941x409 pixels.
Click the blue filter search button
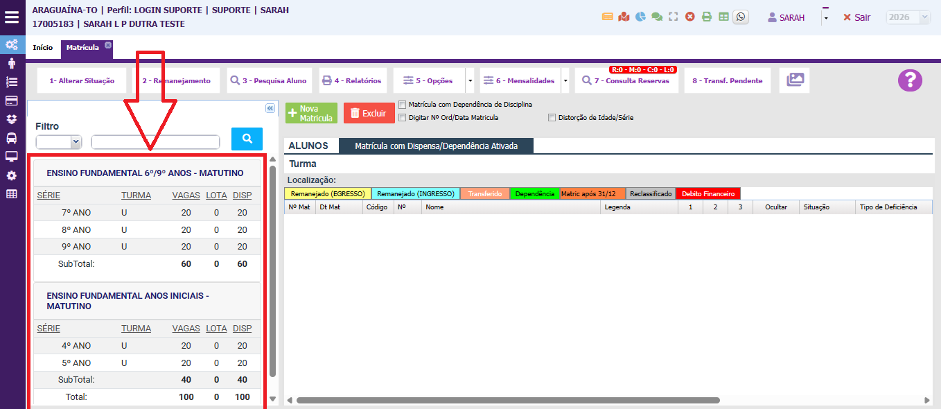247,139
